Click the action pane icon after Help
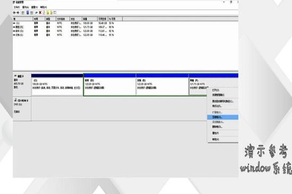 coord(31,13)
